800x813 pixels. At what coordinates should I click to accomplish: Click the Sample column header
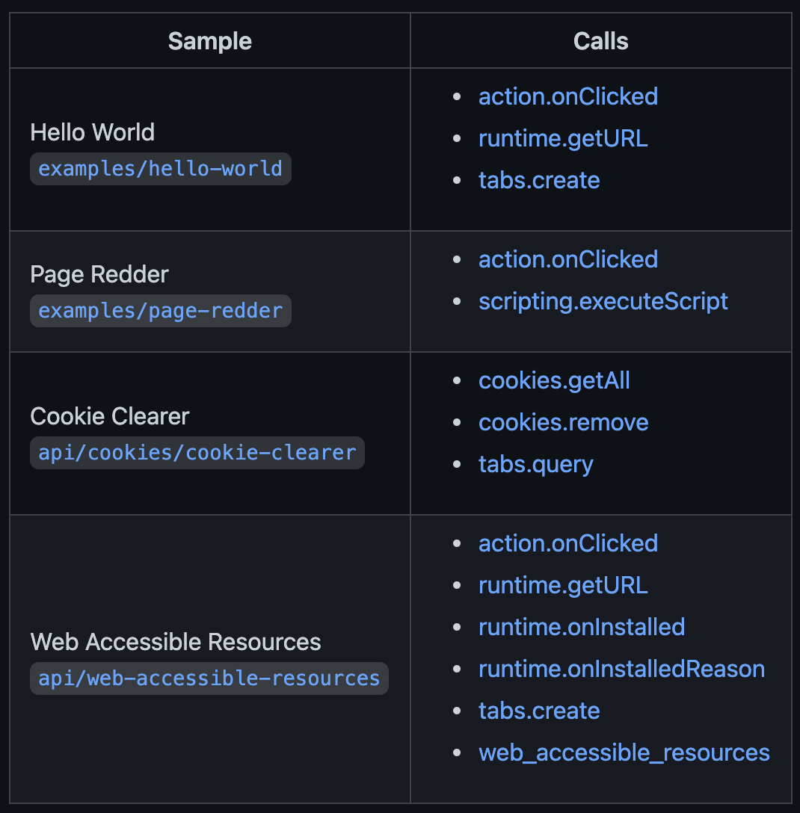[210, 41]
